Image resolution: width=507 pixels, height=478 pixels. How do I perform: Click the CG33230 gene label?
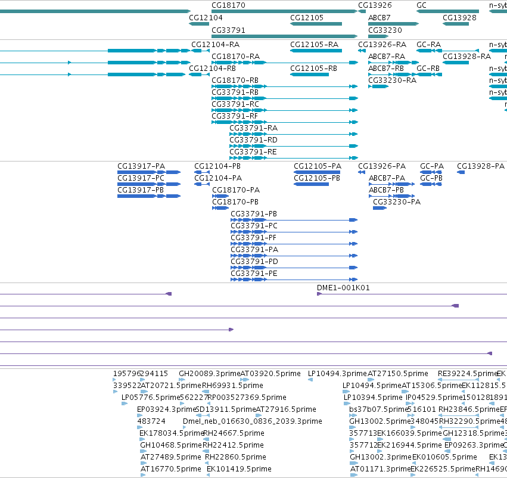[x=385, y=30]
